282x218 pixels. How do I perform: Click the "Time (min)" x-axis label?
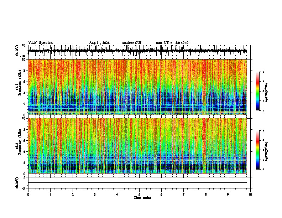point(142,198)
